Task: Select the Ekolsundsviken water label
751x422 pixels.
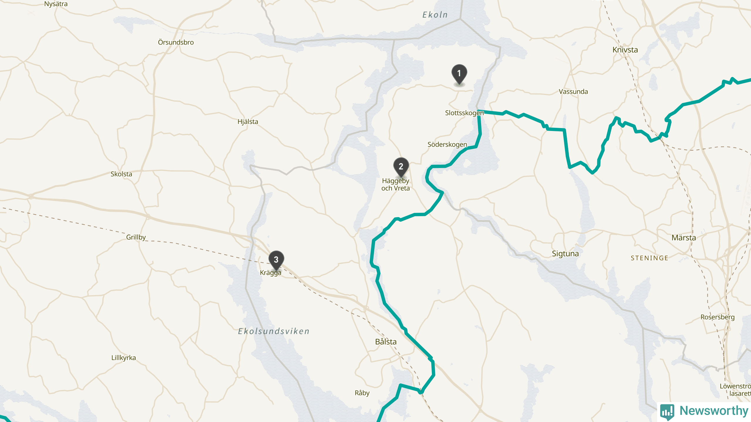Action: 274,331
